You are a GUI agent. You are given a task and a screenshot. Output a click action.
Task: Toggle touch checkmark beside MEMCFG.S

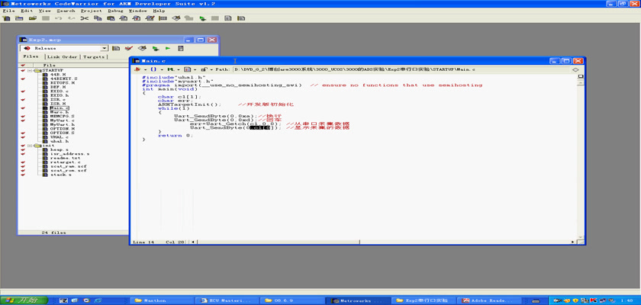click(x=23, y=117)
